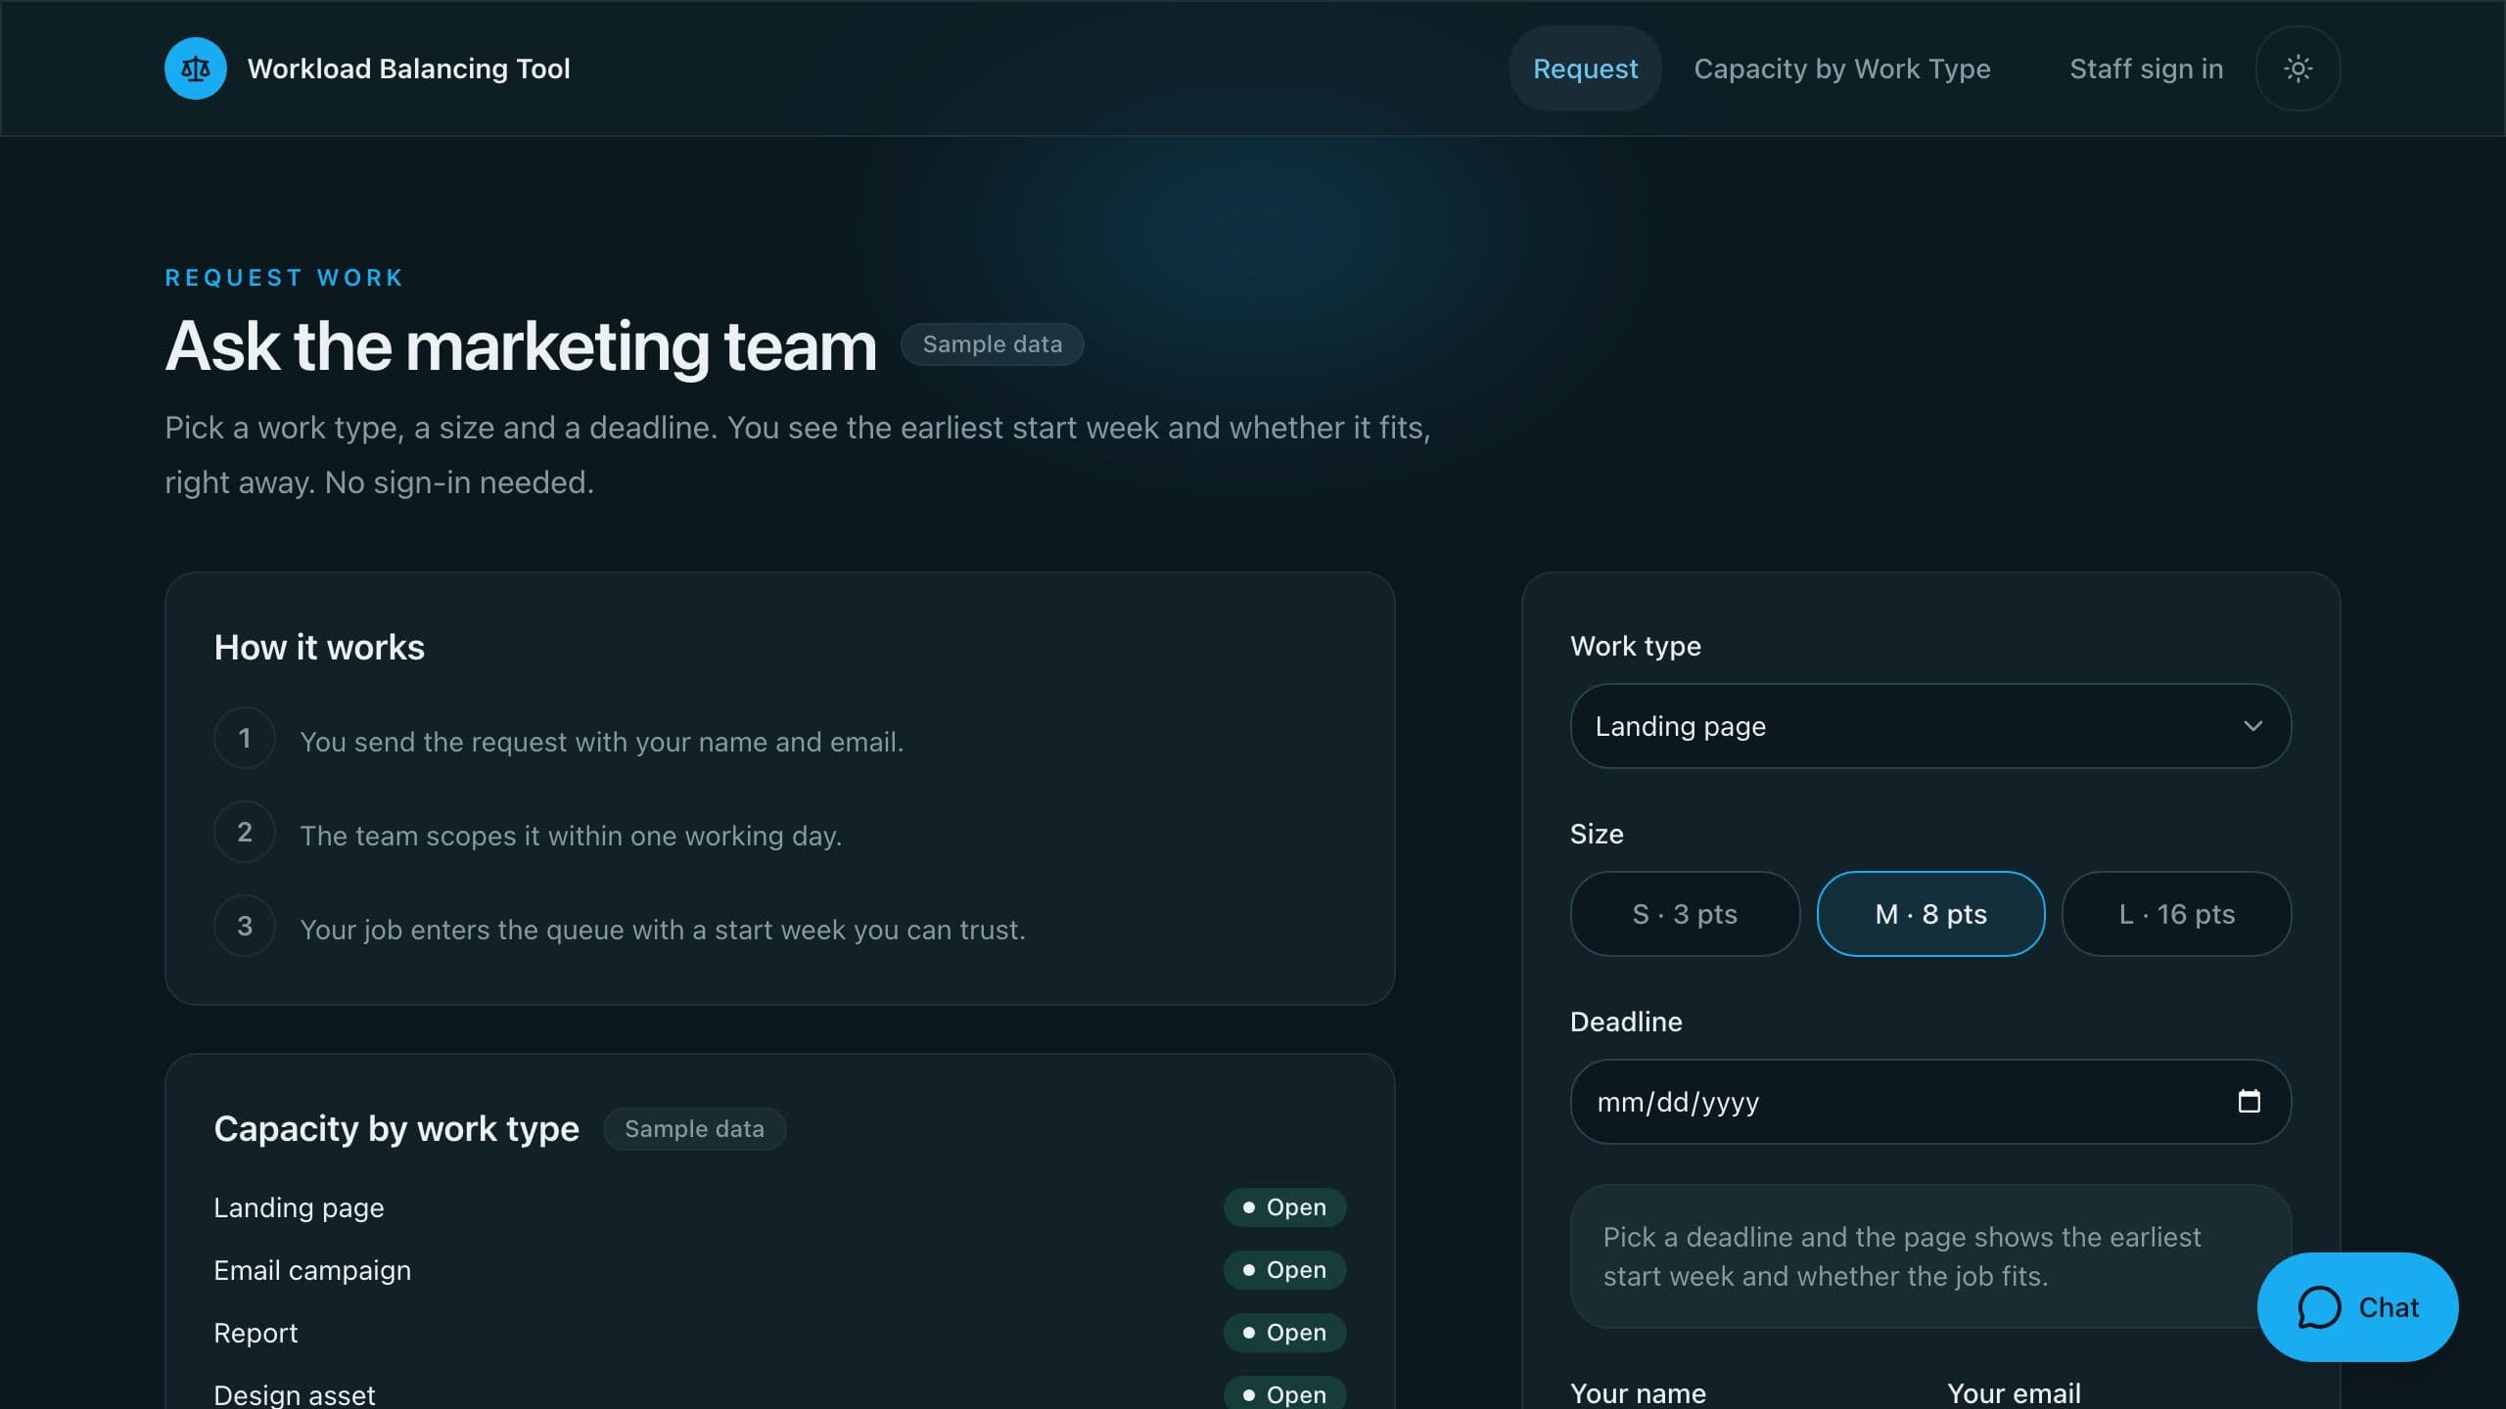Click the "Capacity by work type" card heading

click(396, 1129)
